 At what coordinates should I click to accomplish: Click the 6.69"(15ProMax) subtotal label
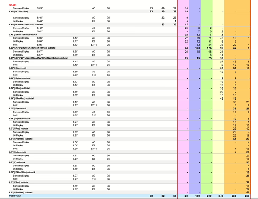[x=21, y=98]
